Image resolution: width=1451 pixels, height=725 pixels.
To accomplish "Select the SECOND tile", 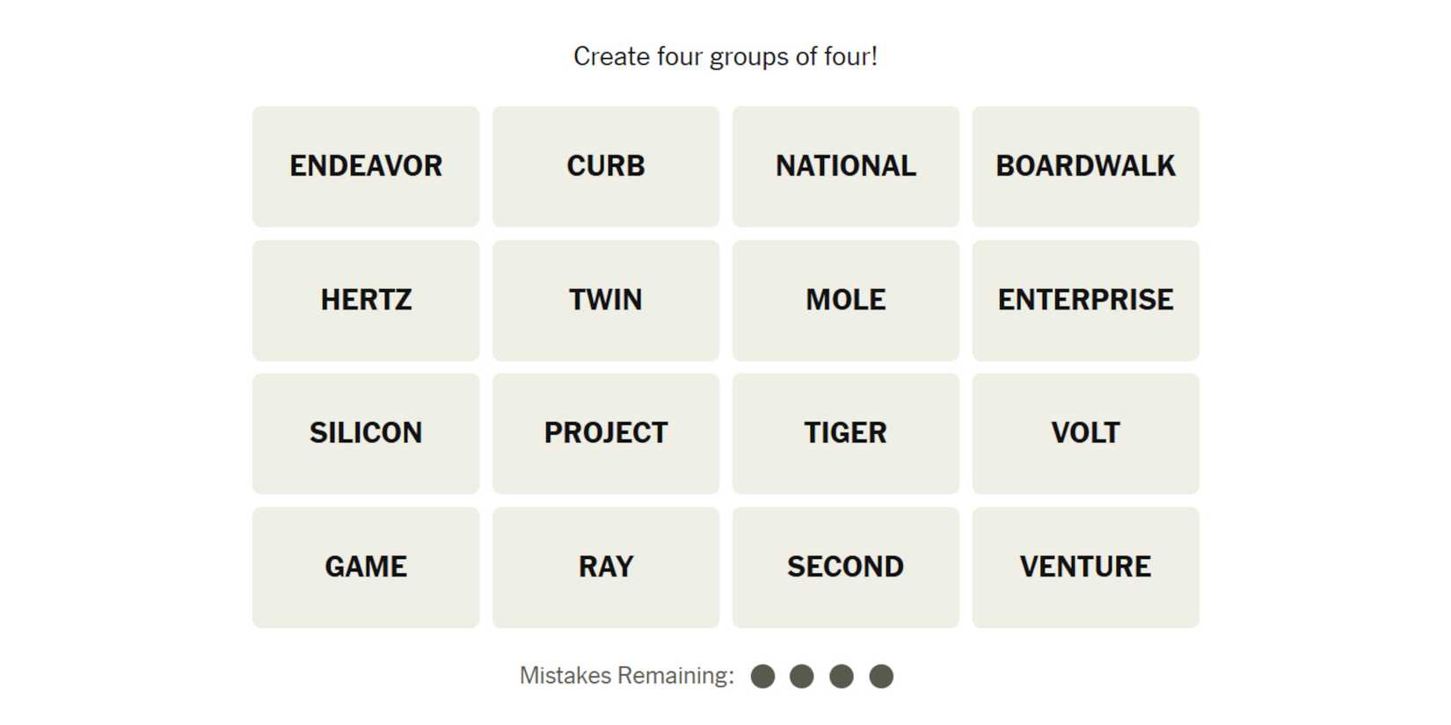I will [x=845, y=567].
